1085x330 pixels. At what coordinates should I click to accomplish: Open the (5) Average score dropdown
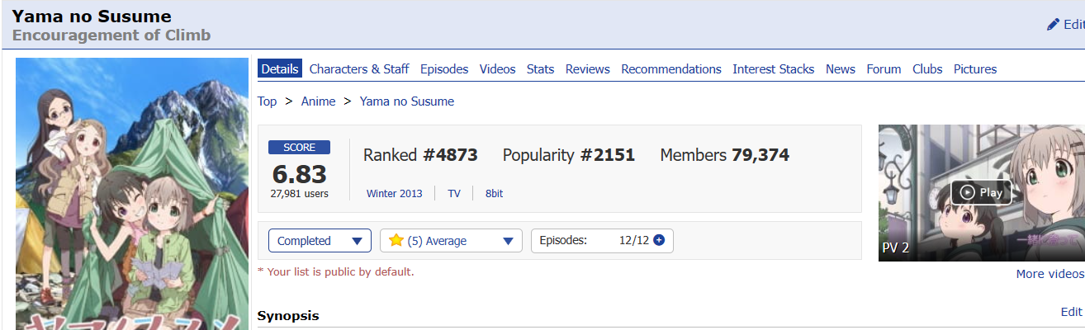coord(451,241)
